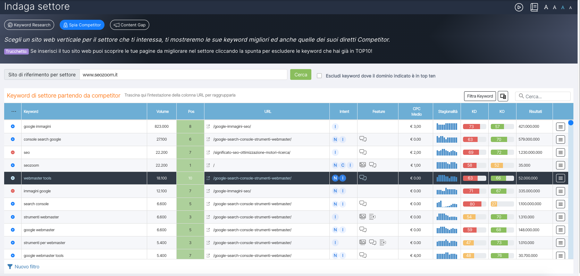580x276 pixels.
Task: Open the three-dots column options menu
Action: click(14, 111)
